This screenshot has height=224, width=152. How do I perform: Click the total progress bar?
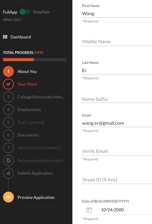35,60
